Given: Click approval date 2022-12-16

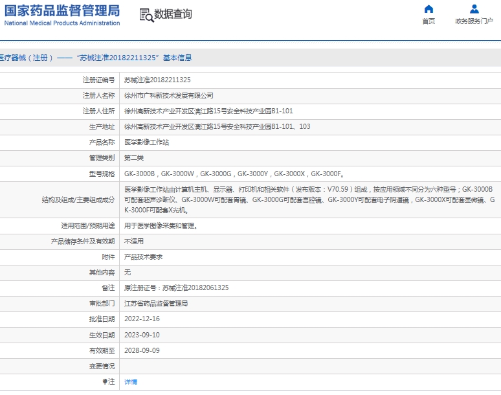Looking at the screenshot, I should coord(142,319).
